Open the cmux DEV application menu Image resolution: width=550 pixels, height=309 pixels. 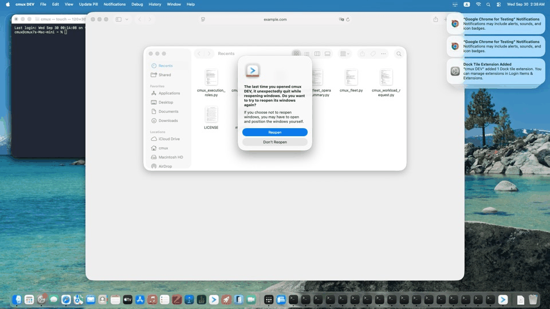[25, 4]
